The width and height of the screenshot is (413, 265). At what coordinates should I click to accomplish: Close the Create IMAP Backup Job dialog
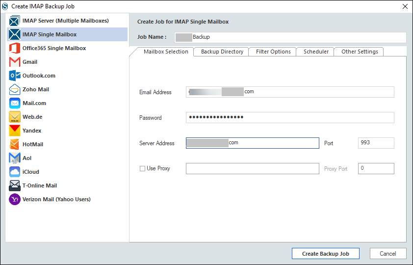pyautogui.click(x=405, y=6)
